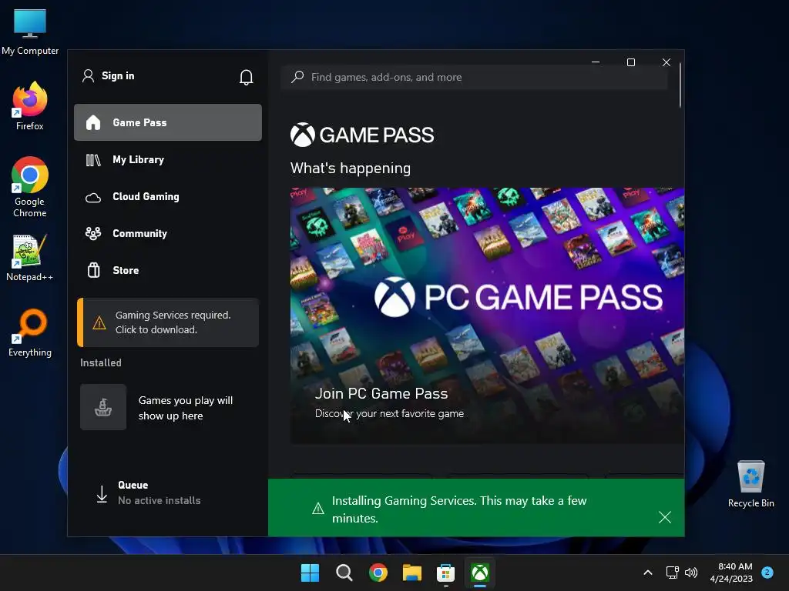Click the Queue download arrow icon
This screenshot has width=789, height=591.
[102, 493]
